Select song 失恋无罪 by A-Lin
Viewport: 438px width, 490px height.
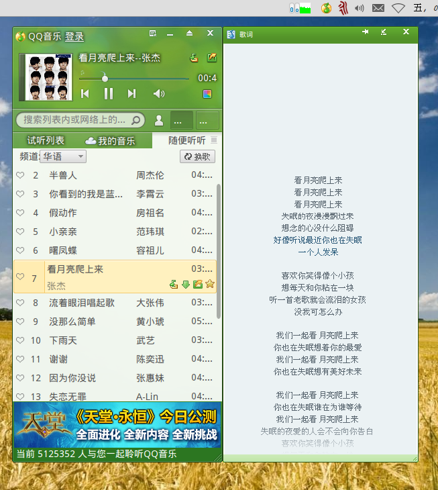coord(115,395)
